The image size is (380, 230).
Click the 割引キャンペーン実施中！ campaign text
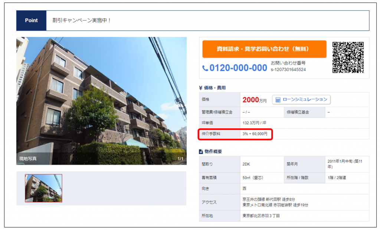(82, 20)
